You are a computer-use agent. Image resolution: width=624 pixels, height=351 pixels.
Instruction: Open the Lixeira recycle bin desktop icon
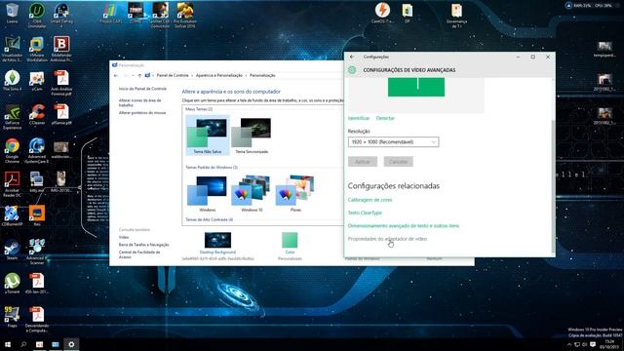click(x=12, y=13)
